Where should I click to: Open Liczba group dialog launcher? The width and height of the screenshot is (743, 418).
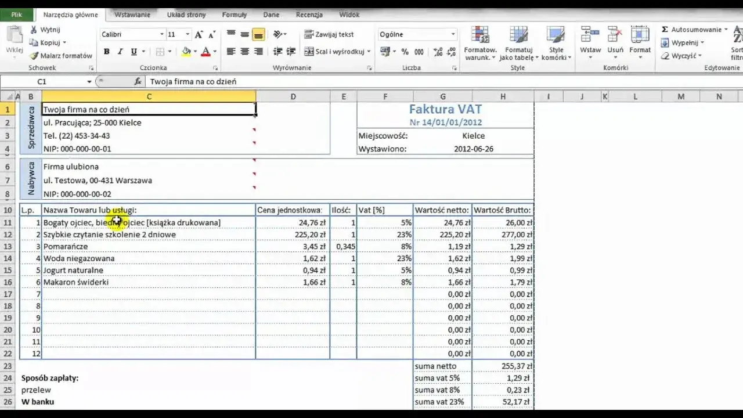pos(455,68)
